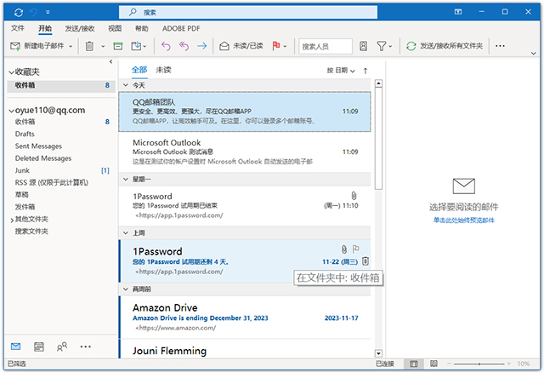Open the 按日期 sort dropdown
The height and width of the screenshot is (372, 544).
[x=341, y=71]
